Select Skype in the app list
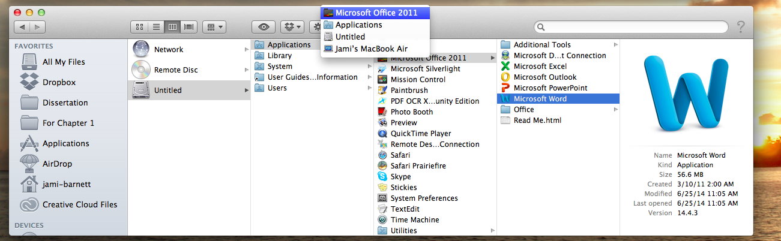781x241 pixels. (435, 176)
